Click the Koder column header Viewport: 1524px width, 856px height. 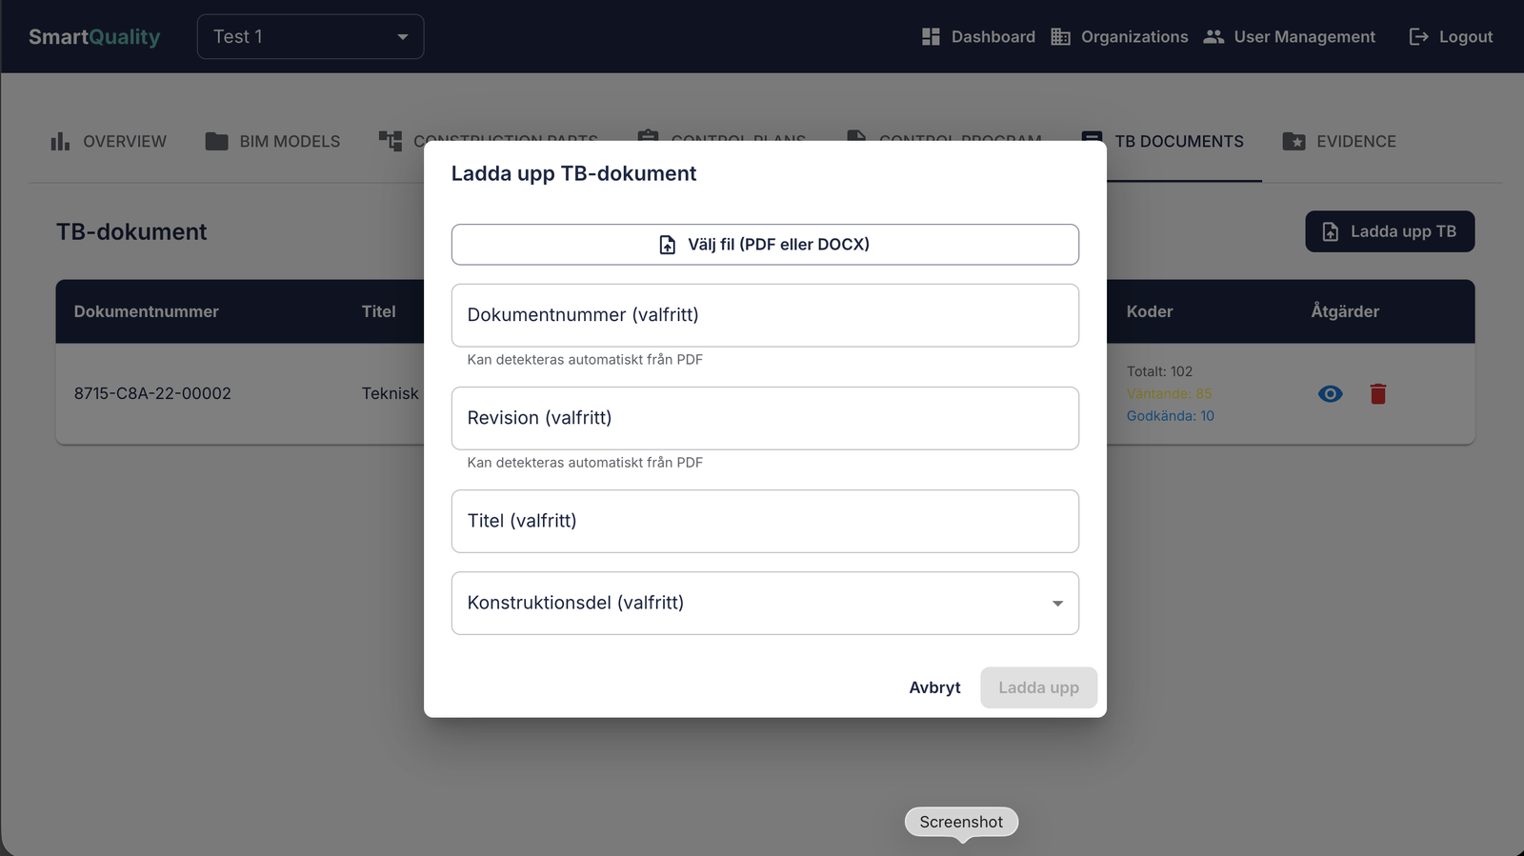(x=1150, y=311)
